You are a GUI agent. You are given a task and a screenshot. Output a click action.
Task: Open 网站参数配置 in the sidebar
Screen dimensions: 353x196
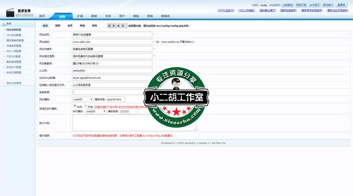pyautogui.click(x=14, y=30)
